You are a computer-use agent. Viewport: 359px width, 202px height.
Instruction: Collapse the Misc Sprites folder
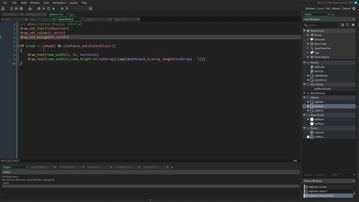[x=304, y=84]
